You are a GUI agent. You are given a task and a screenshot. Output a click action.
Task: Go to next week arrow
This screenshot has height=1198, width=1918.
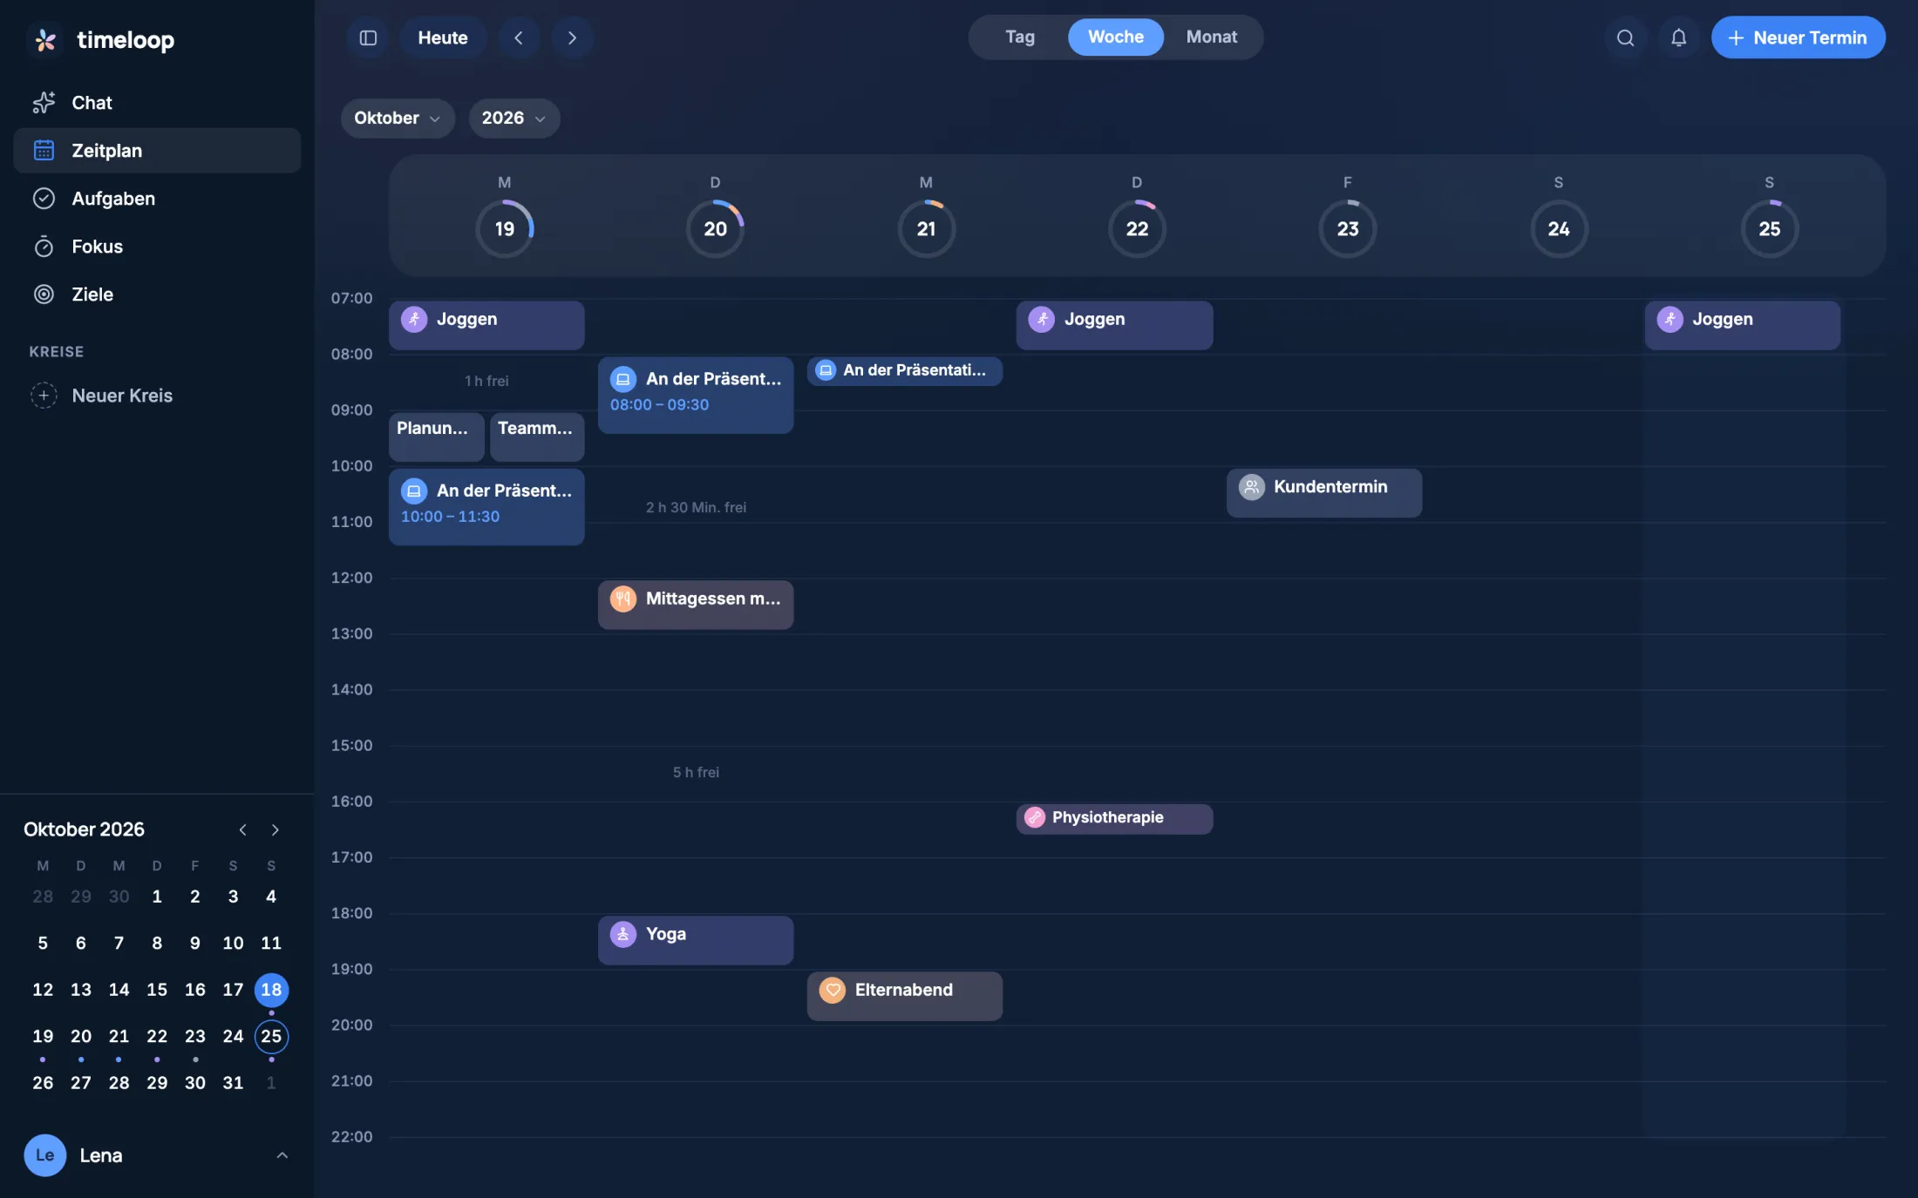(x=572, y=37)
